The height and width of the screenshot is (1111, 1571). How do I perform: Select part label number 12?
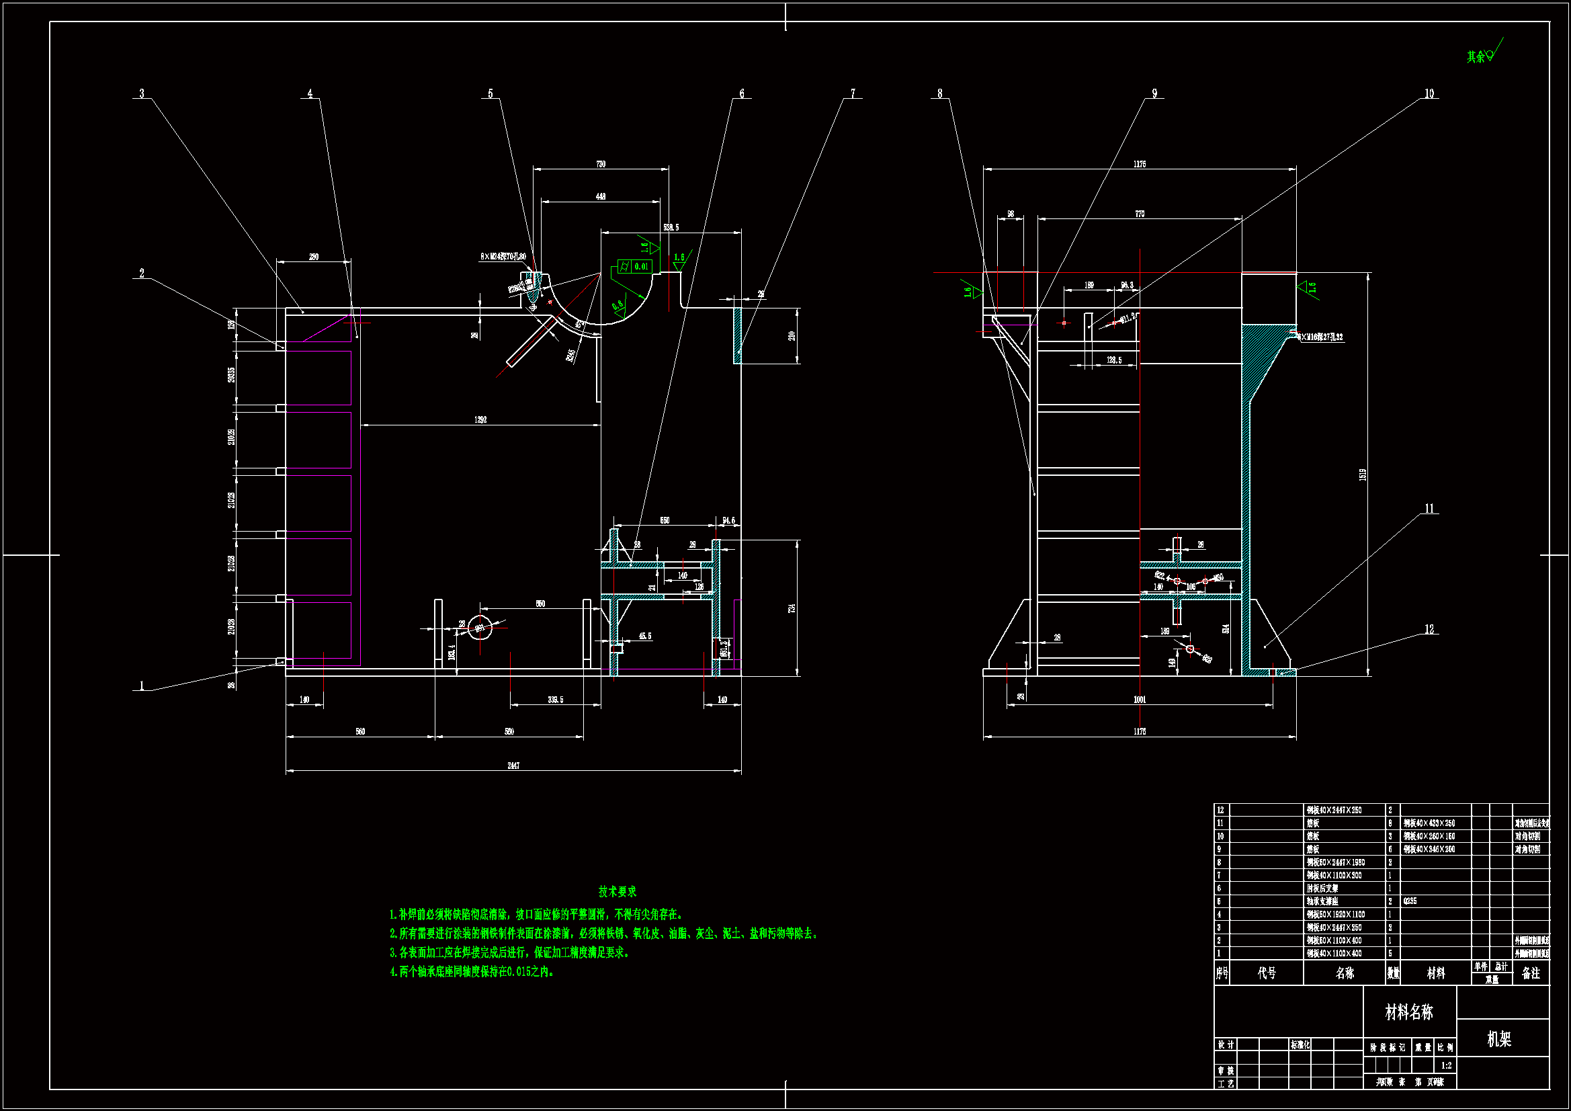(x=1429, y=629)
